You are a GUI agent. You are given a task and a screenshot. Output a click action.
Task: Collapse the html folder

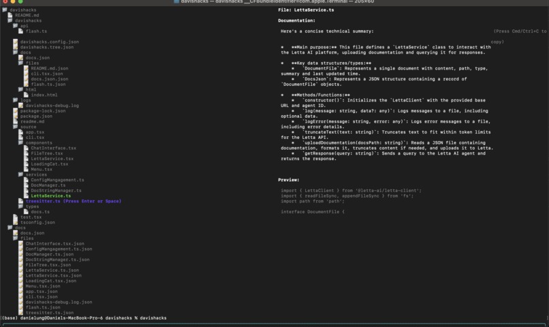[20, 89]
